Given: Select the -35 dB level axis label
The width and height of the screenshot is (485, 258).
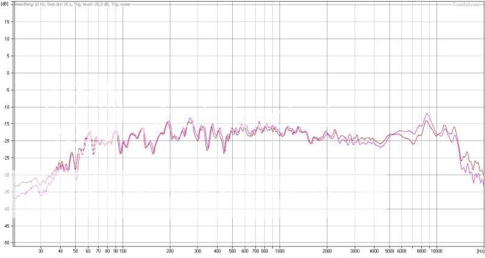Looking at the screenshot, I should [7, 192].
